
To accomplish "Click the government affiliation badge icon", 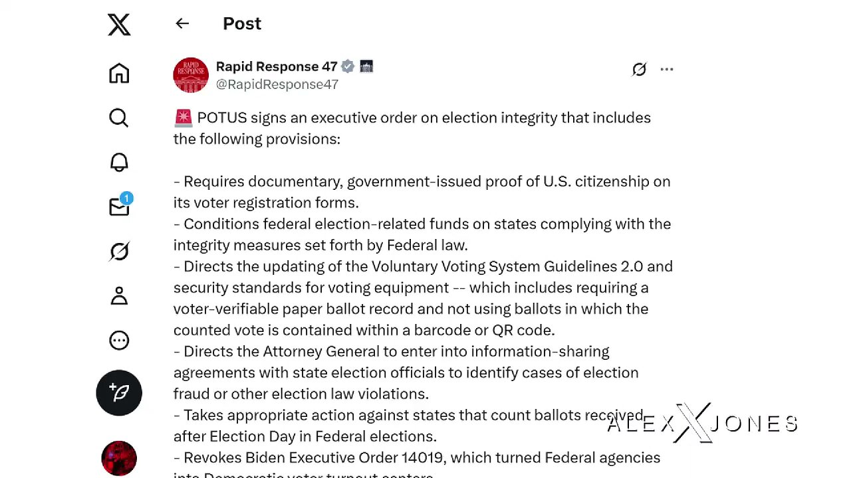I will (x=366, y=66).
